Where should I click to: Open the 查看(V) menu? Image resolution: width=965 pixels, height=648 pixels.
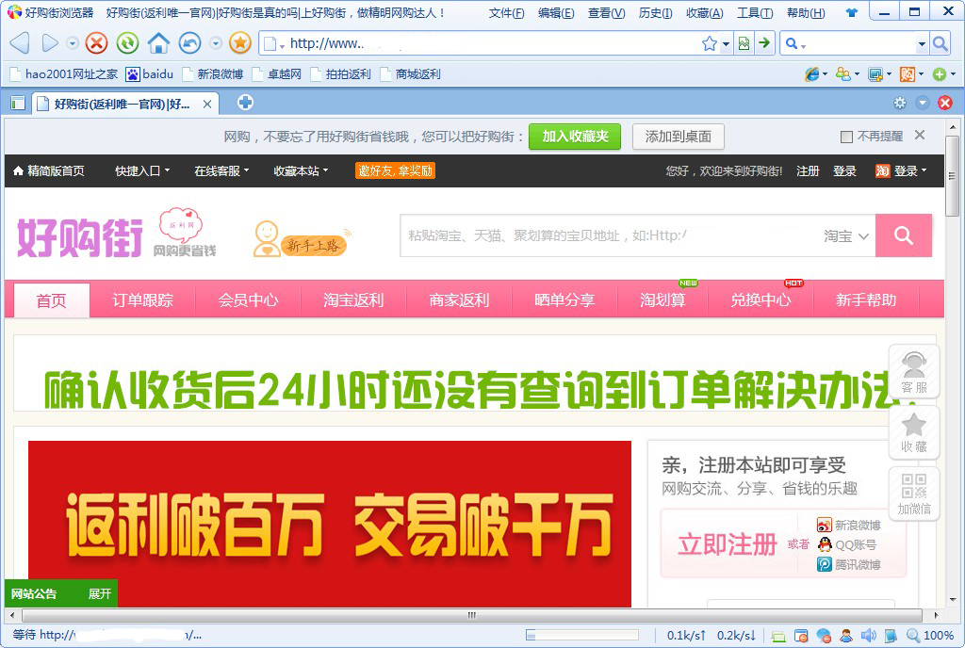(x=606, y=13)
